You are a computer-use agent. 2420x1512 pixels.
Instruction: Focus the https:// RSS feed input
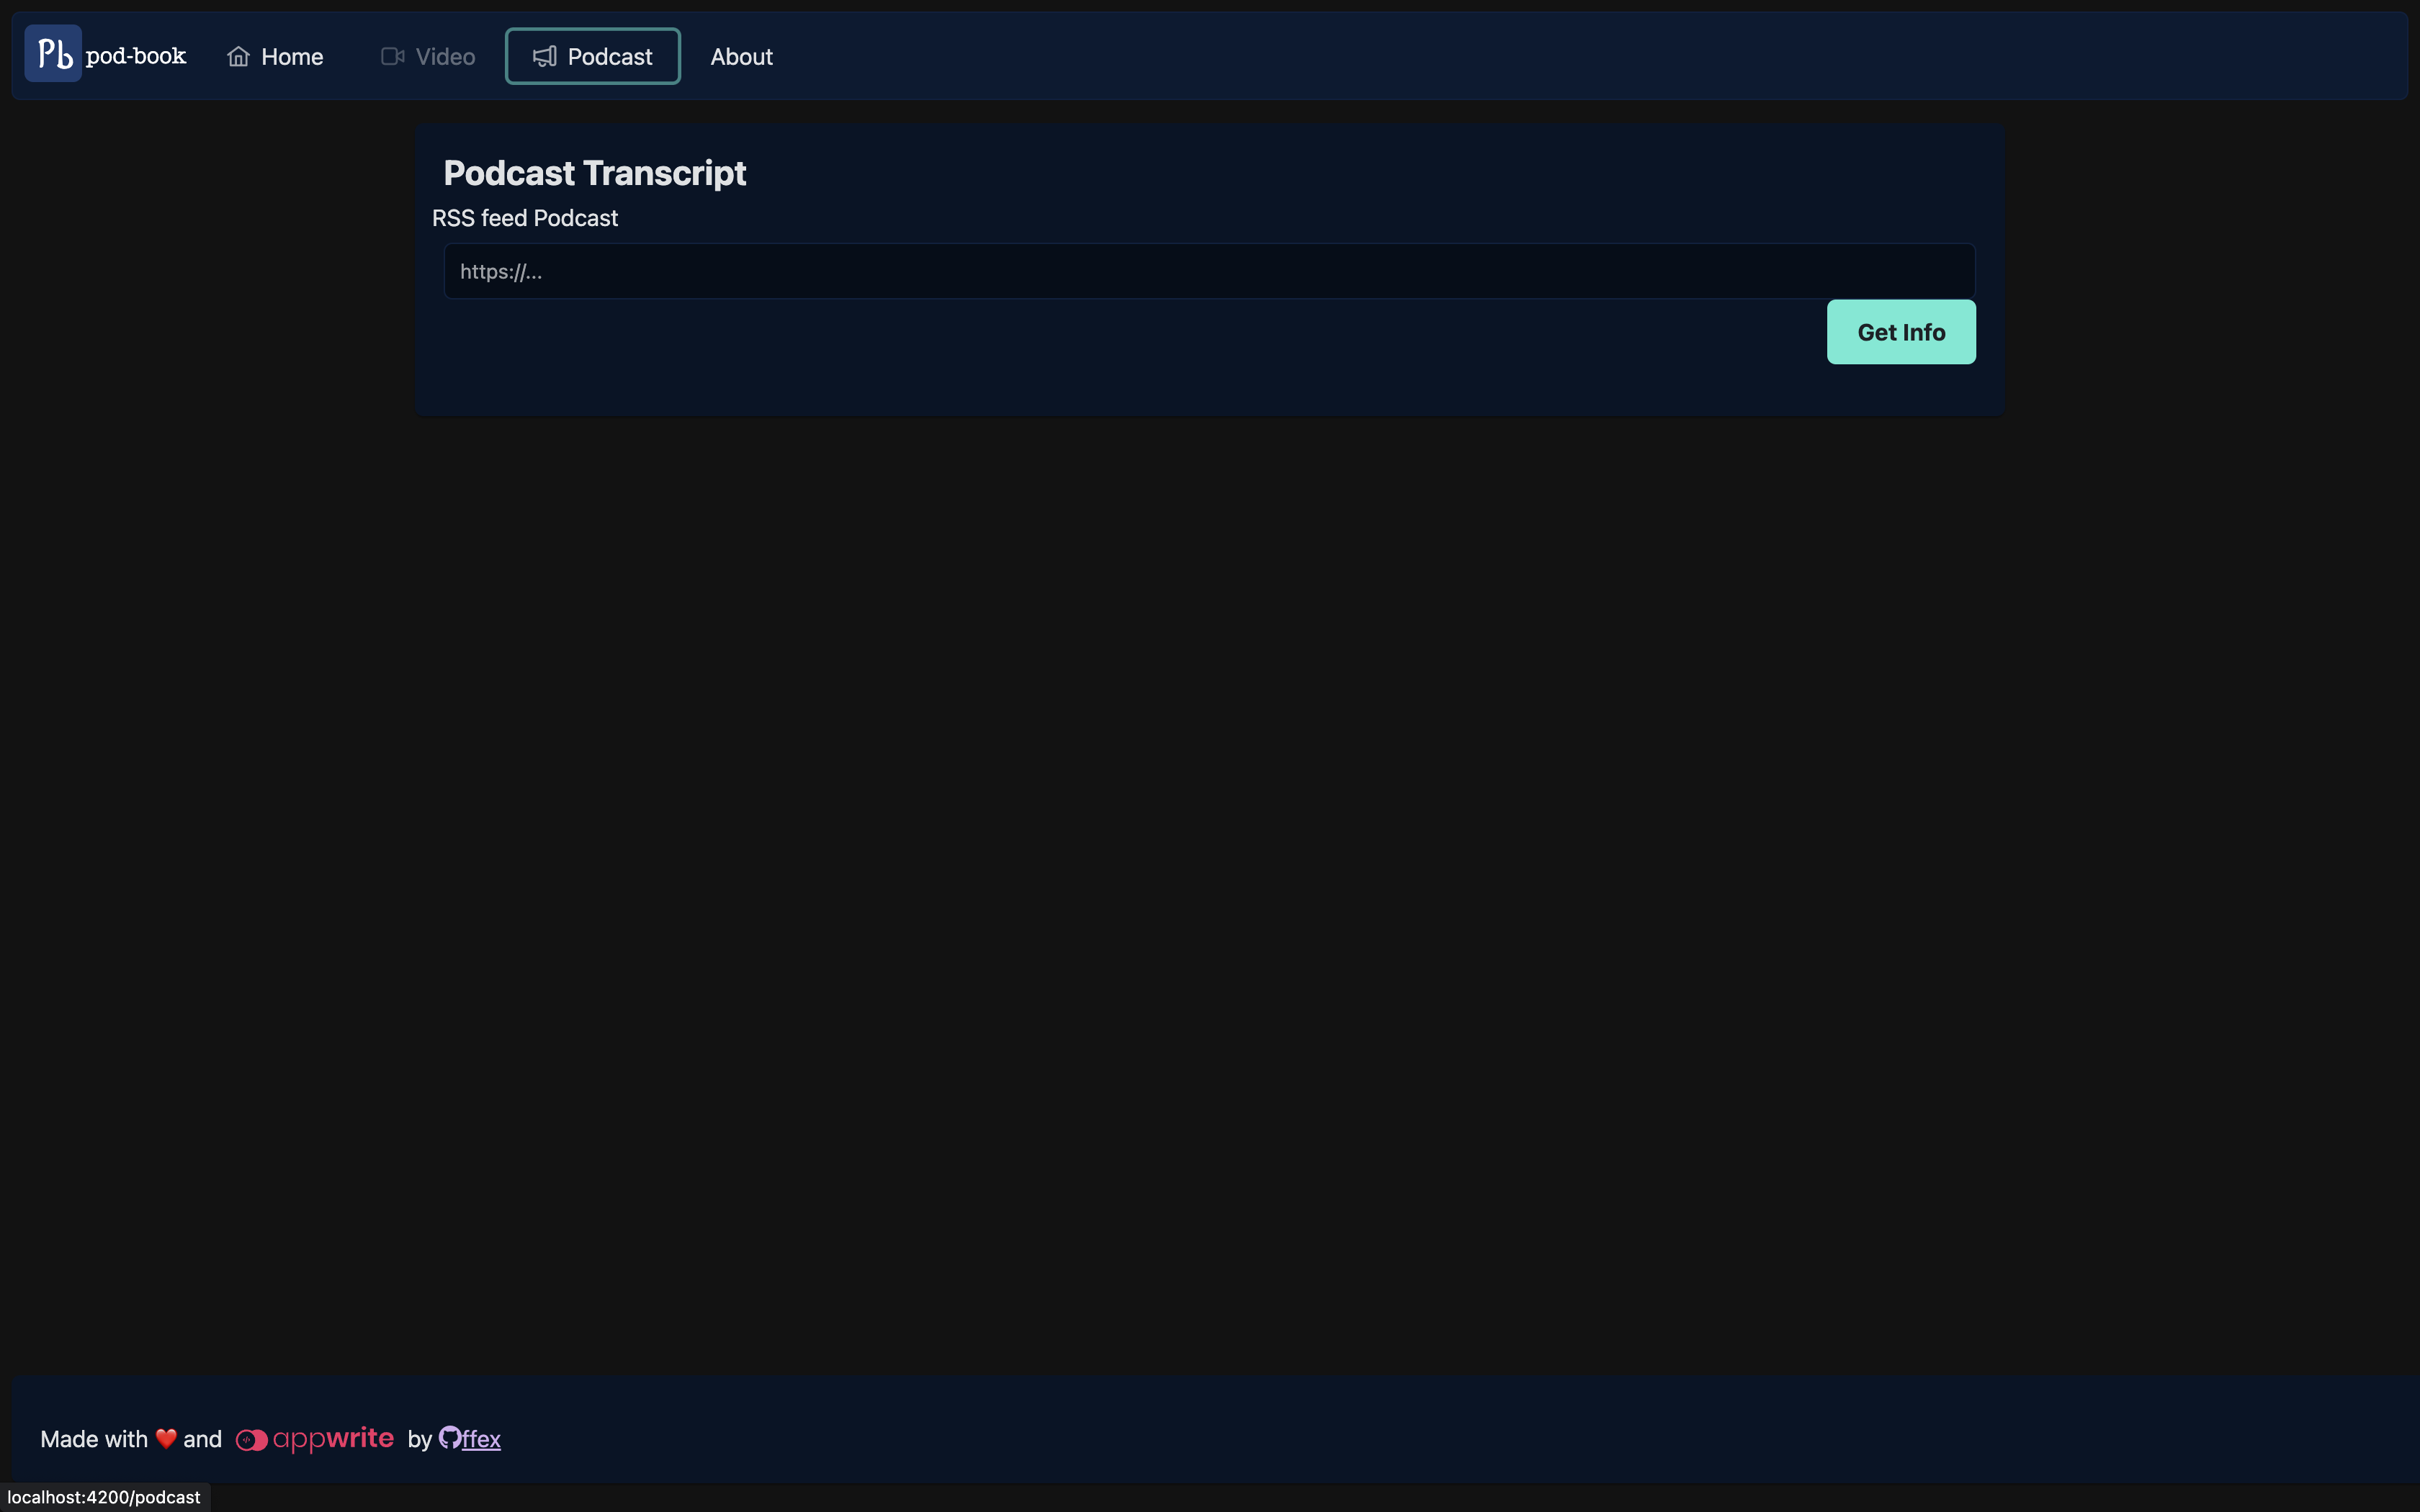[x=1209, y=271]
